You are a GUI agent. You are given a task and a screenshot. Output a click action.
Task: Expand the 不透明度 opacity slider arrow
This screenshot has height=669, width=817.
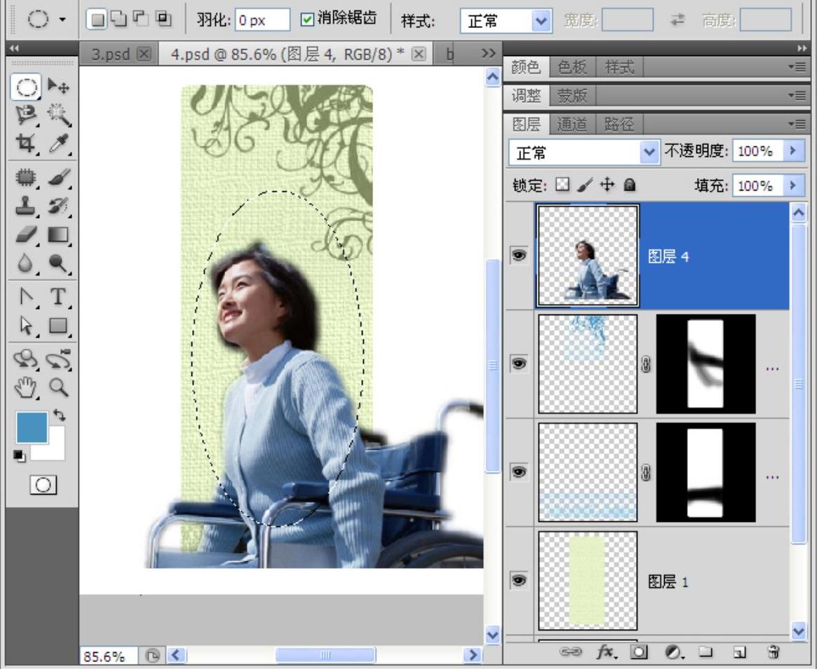(x=793, y=151)
